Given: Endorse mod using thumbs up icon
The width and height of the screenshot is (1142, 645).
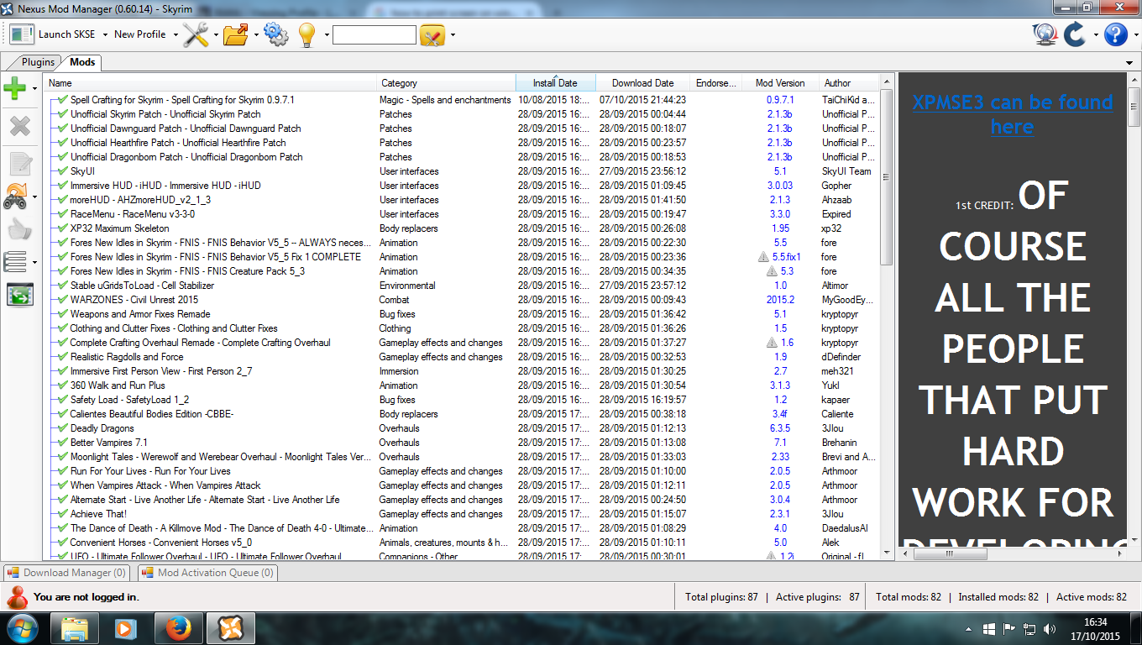Looking at the screenshot, I should 20,229.
